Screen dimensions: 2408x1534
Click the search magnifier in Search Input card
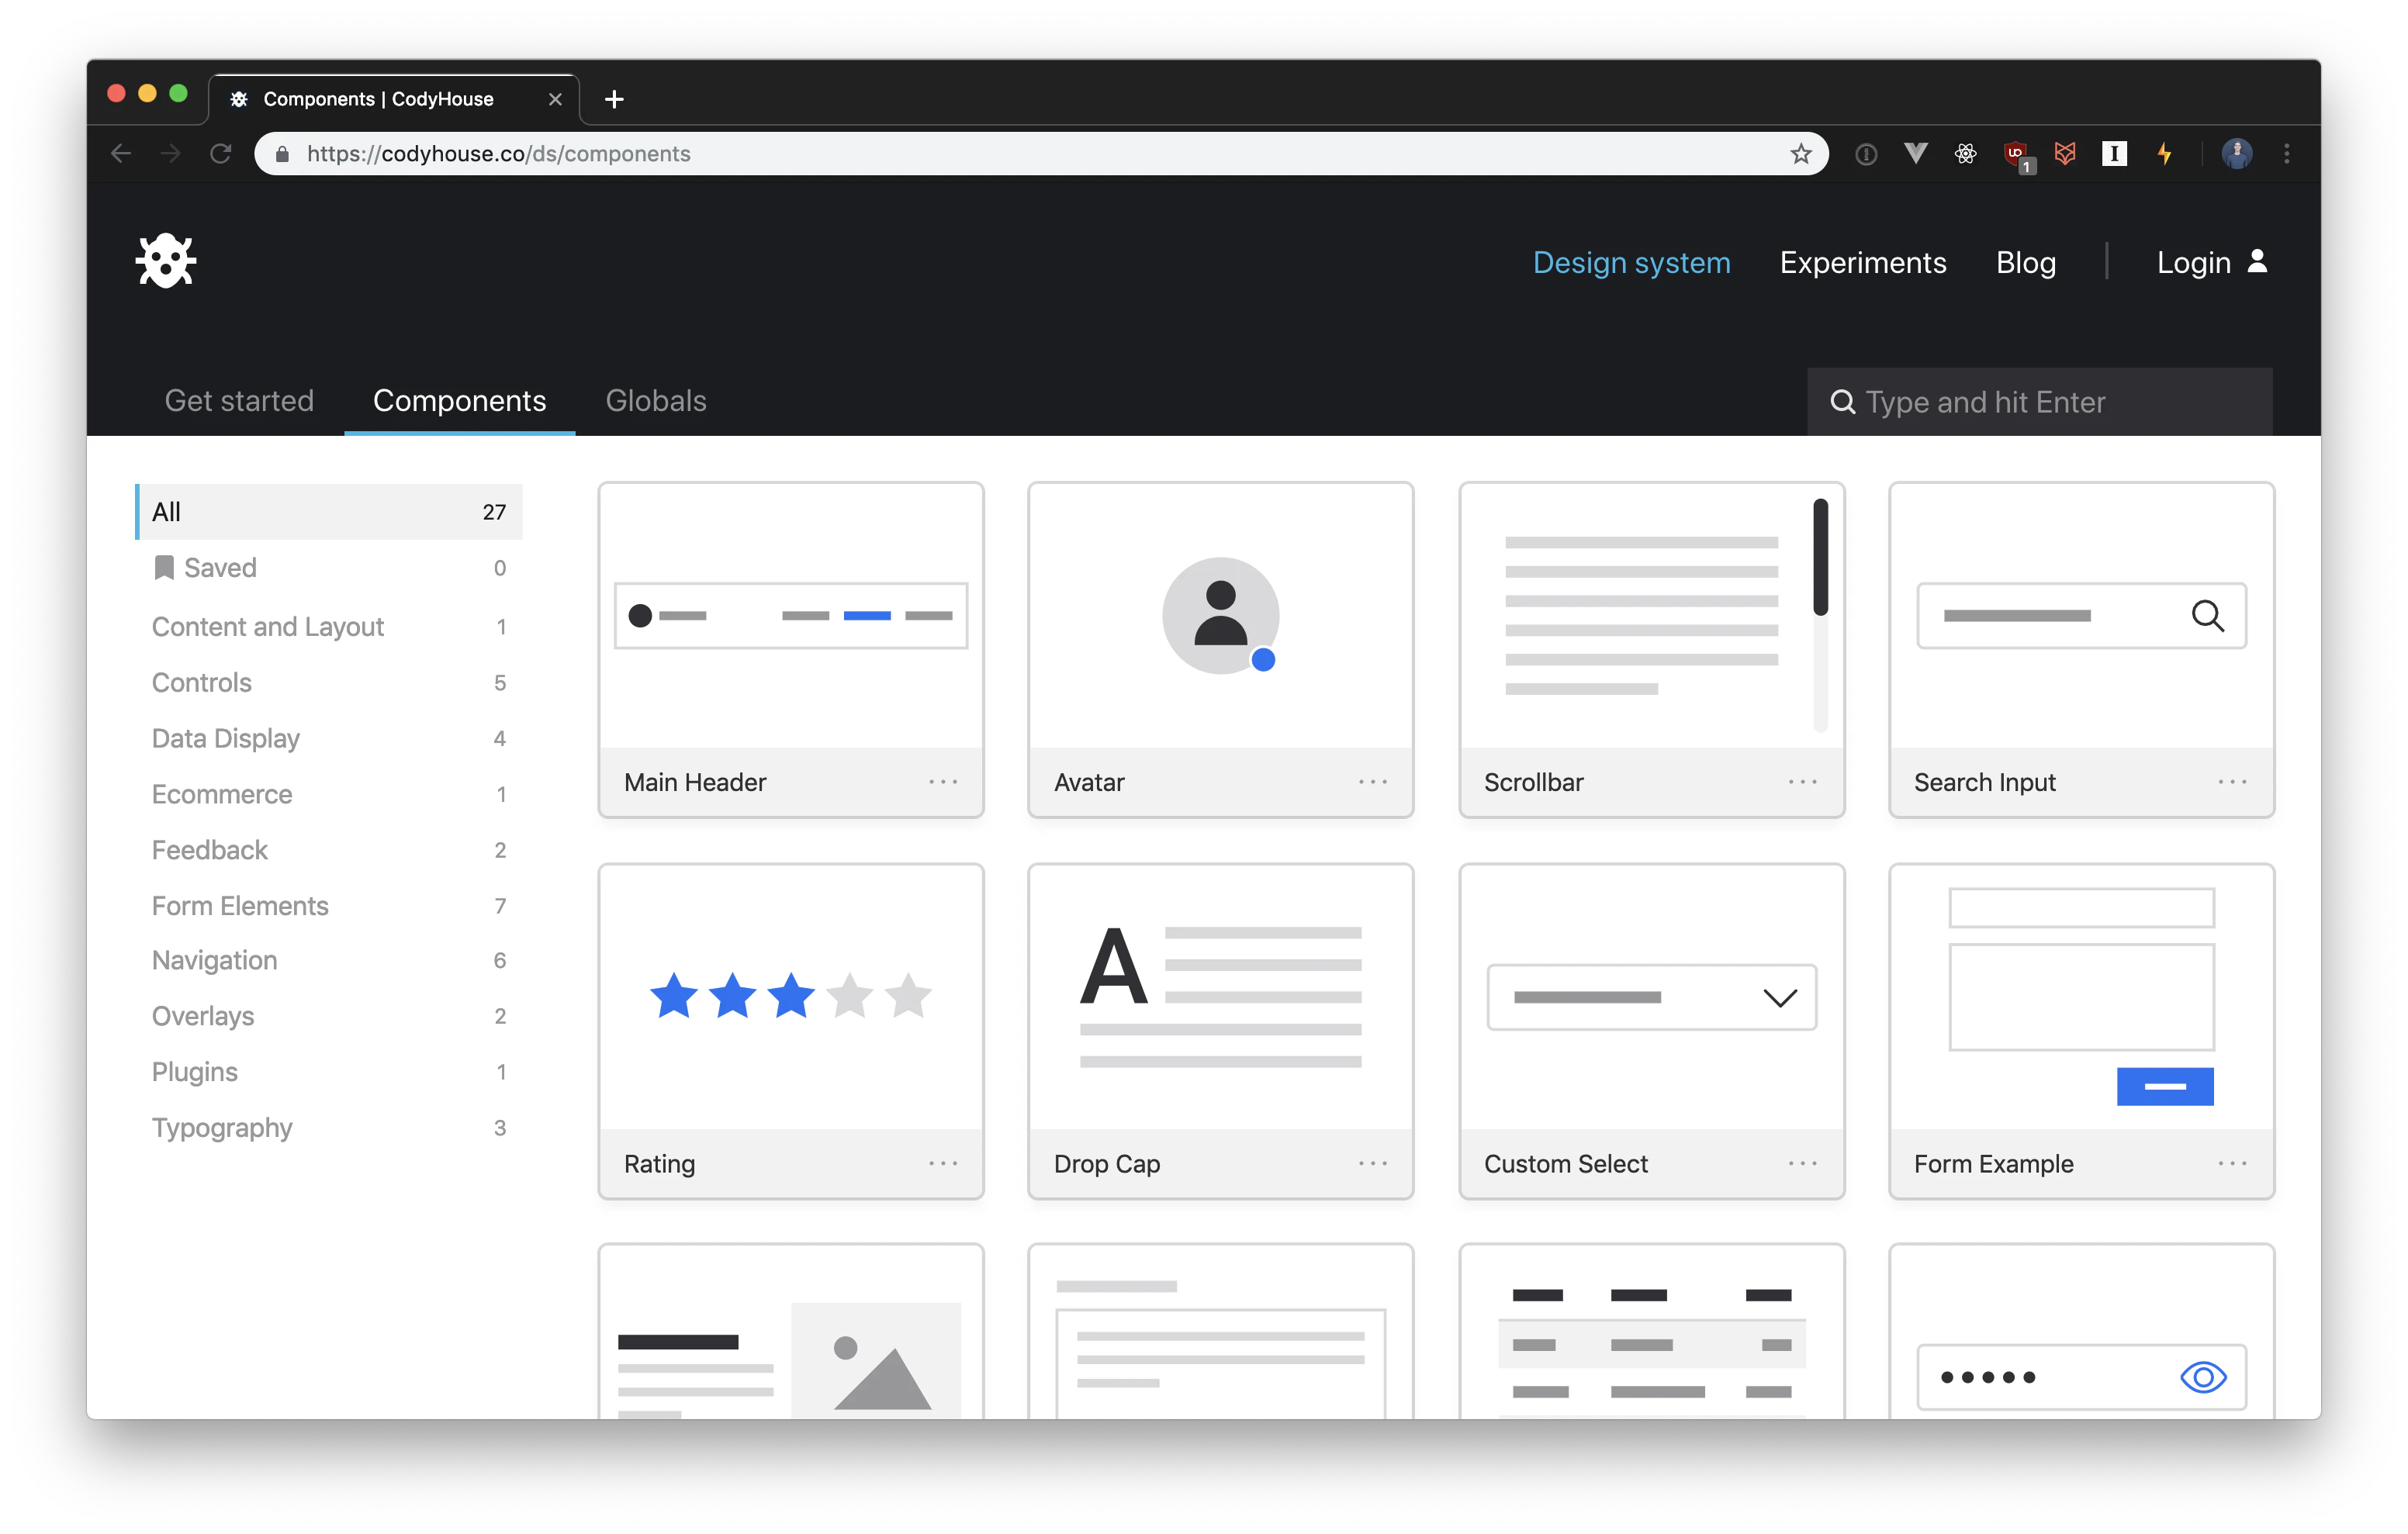[x=2209, y=616]
